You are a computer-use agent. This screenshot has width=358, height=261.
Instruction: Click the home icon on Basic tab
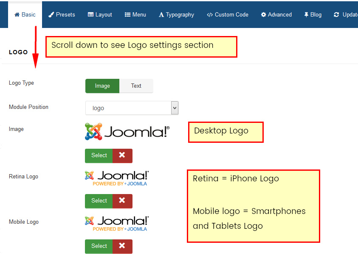(17, 15)
